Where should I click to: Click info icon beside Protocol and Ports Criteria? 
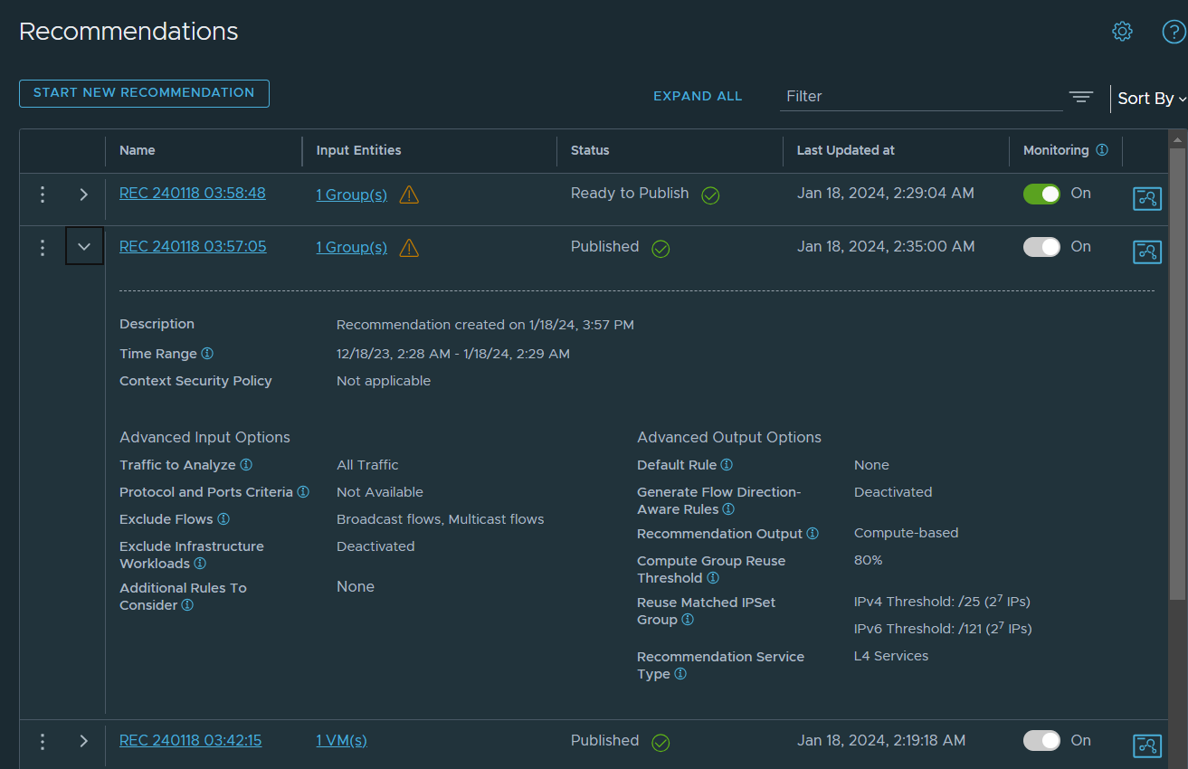303,492
